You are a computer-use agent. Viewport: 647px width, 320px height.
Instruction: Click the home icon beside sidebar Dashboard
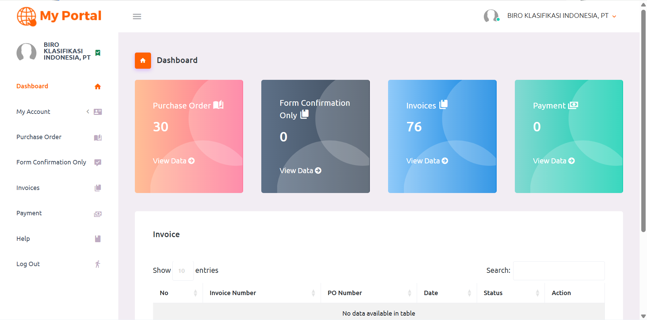[98, 87]
